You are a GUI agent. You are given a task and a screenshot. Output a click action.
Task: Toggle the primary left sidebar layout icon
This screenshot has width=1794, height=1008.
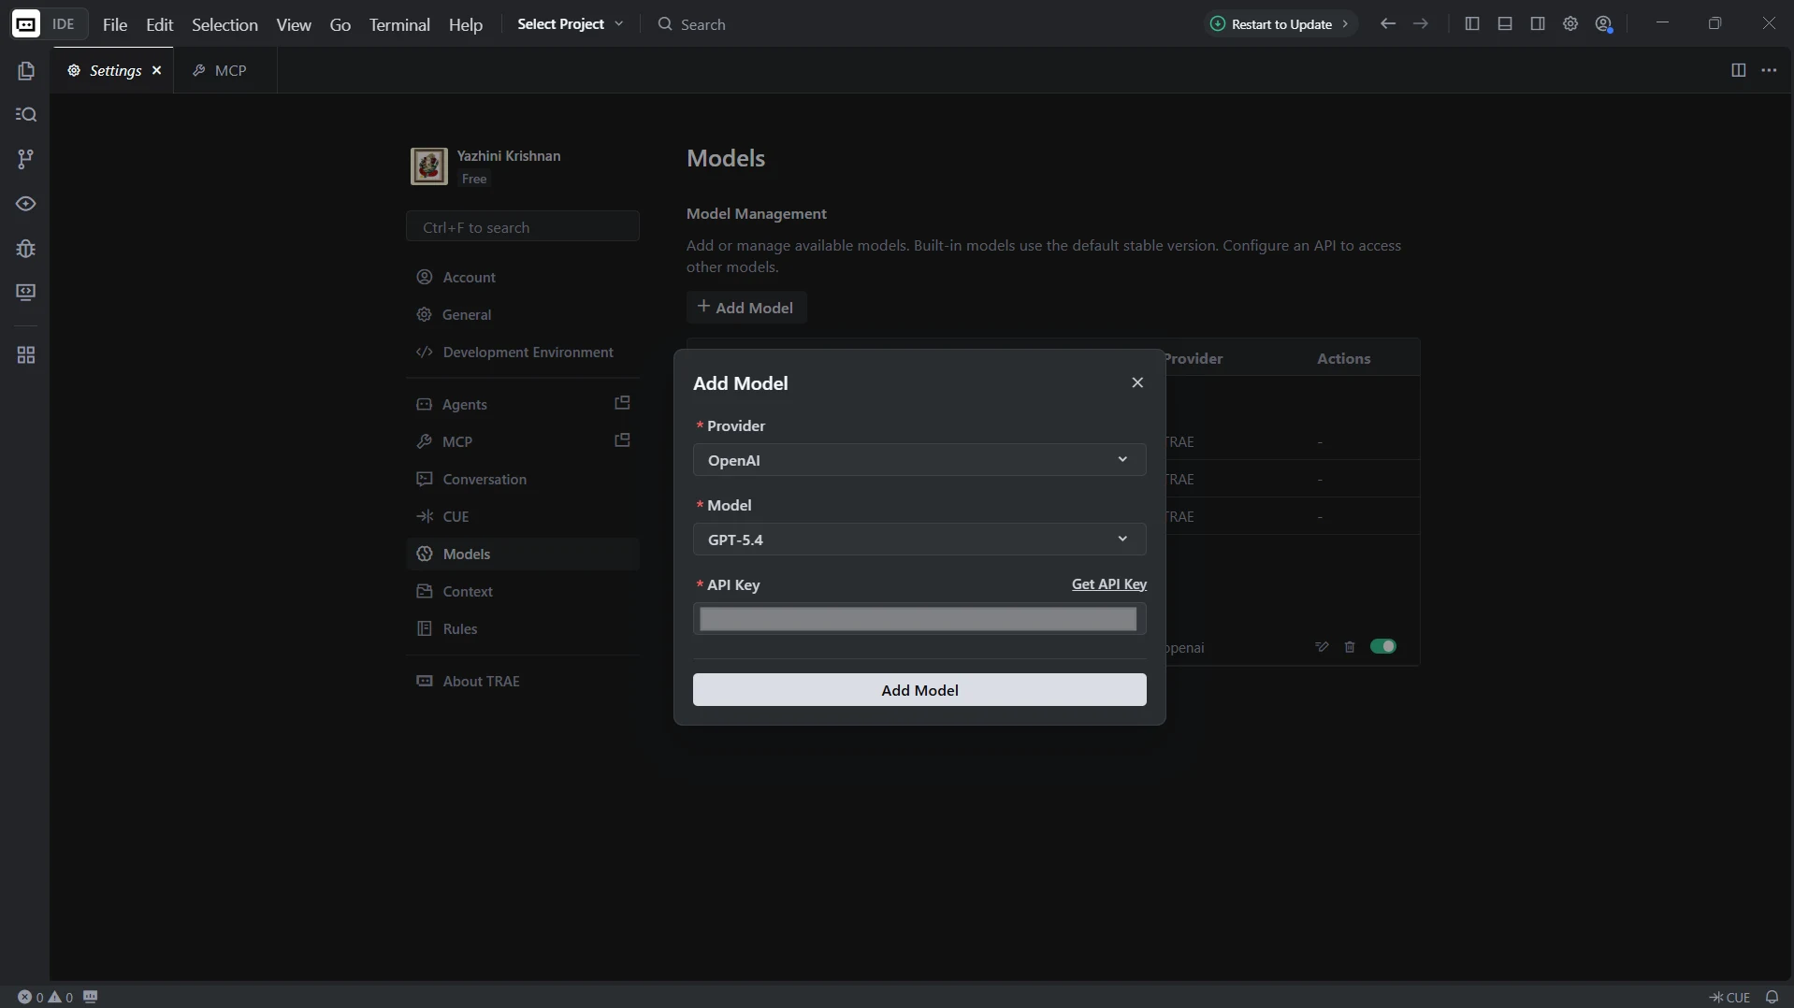(1471, 24)
